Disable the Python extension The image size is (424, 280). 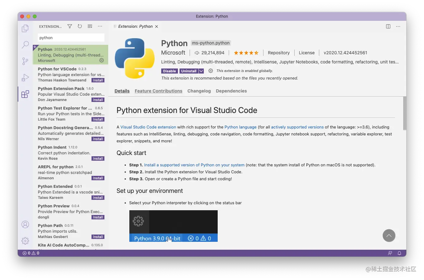point(169,71)
